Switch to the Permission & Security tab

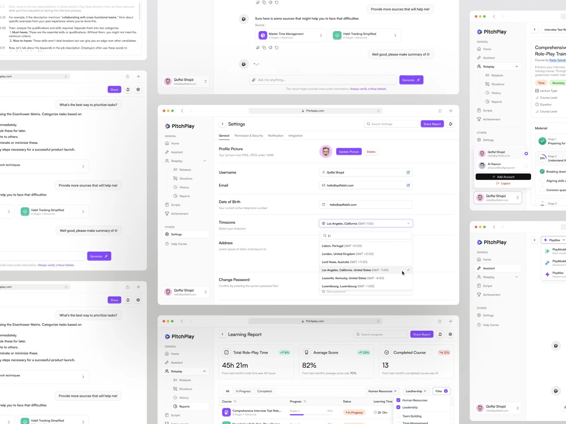coord(249,136)
